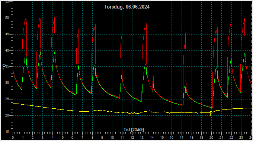Select the Tid [23:59] time label
Viewport: 253px width, 141px height.
click(134, 129)
